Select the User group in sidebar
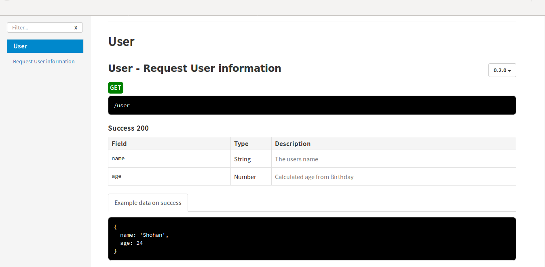Viewport: 545px width, 267px height. [45, 46]
